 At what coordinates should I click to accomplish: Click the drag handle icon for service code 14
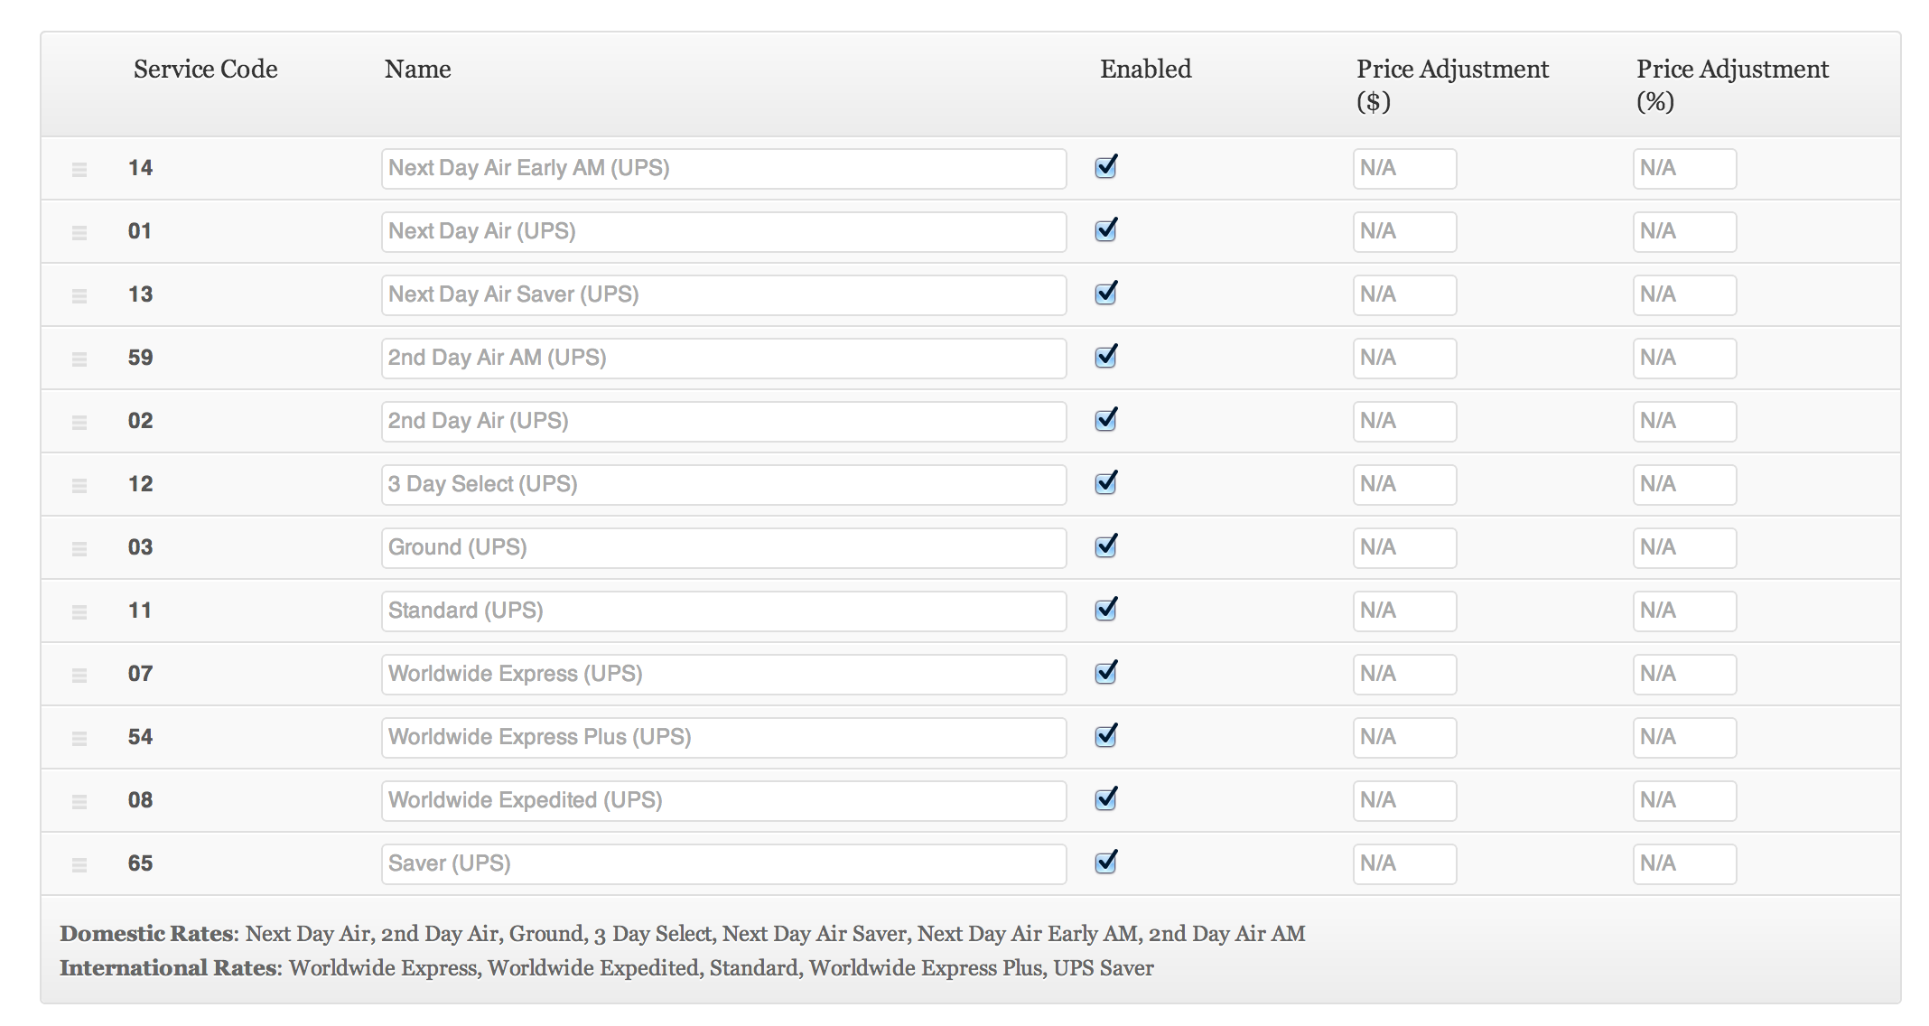click(79, 167)
